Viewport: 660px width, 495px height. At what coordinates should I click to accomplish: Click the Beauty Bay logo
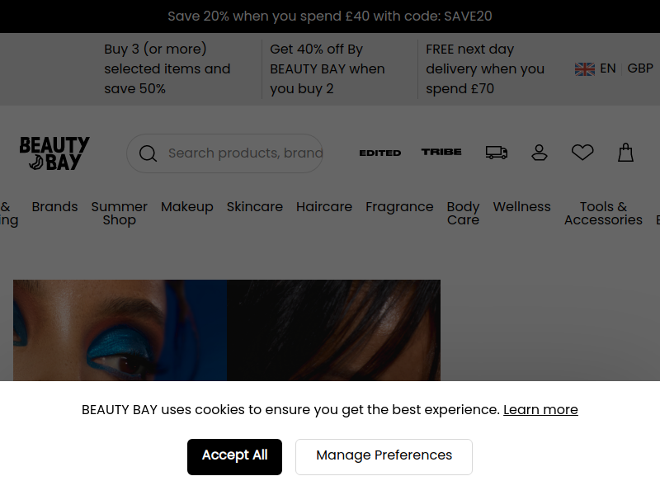(54, 153)
